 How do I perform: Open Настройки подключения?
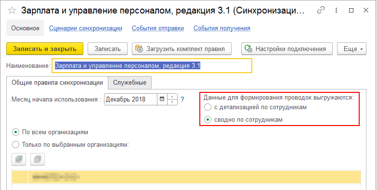(287, 49)
